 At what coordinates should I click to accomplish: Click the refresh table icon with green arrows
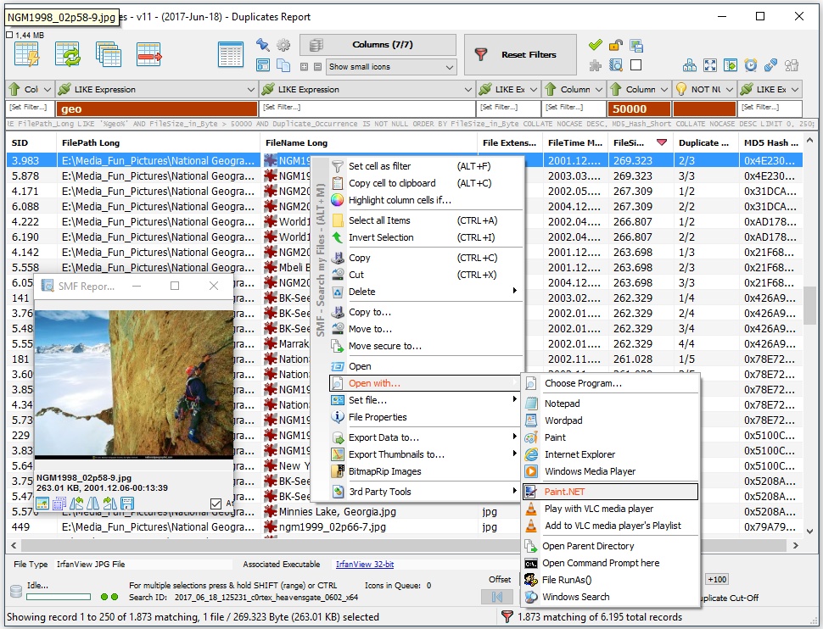pyautogui.click(x=68, y=54)
